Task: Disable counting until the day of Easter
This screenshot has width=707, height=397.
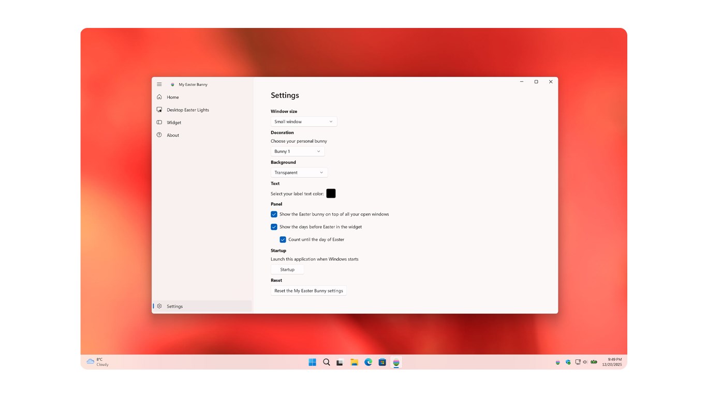Action: [x=283, y=239]
